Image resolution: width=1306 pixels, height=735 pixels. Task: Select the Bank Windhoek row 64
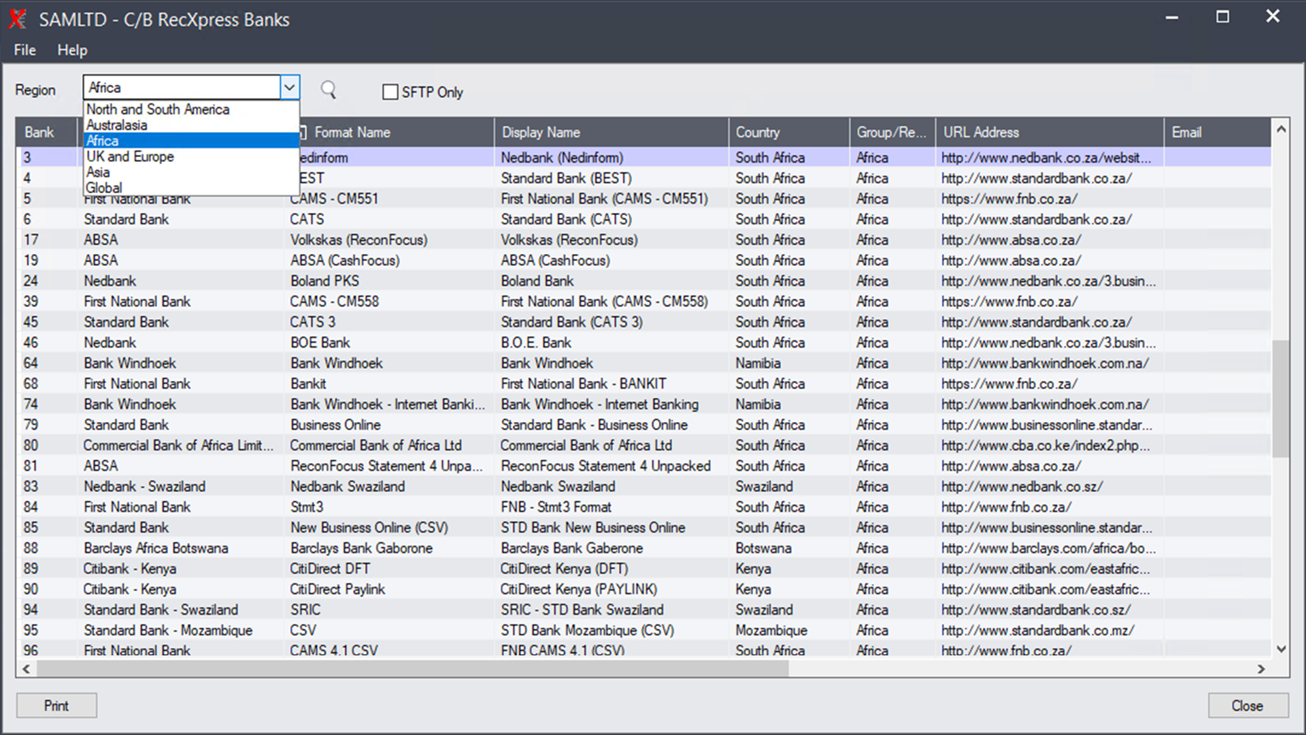click(129, 363)
